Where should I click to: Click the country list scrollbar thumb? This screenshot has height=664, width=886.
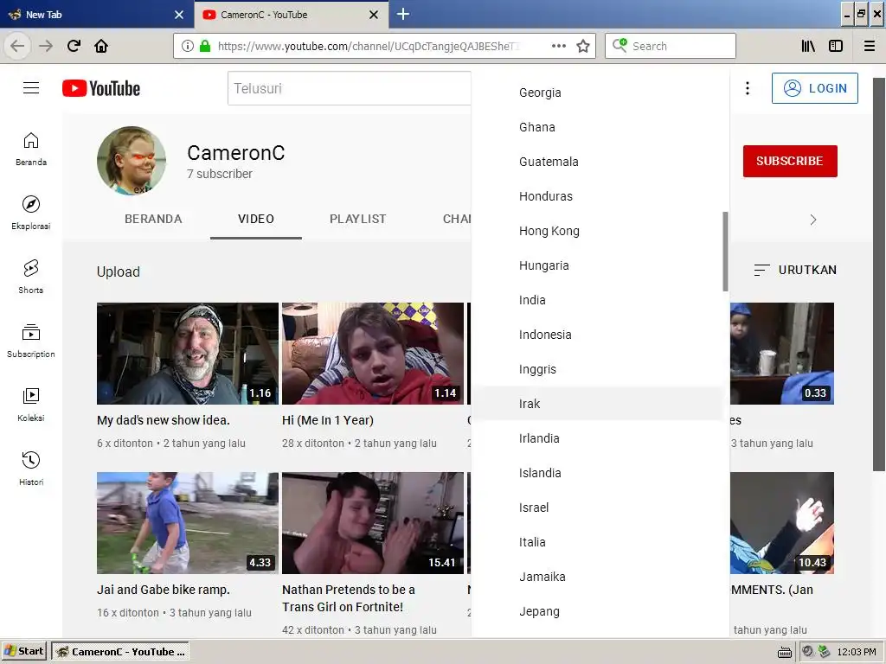click(x=725, y=252)
